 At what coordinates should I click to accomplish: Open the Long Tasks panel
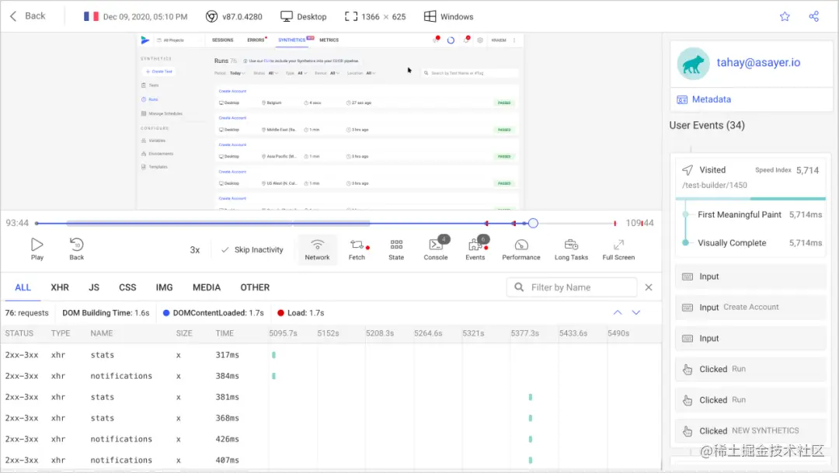coord(571,249)
